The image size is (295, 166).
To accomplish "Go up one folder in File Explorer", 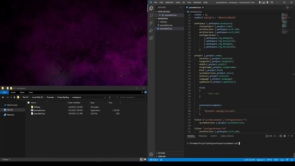I will pyautogui.click(x=14, y=97).
